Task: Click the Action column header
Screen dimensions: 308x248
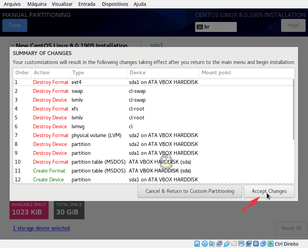Action: 50,73
